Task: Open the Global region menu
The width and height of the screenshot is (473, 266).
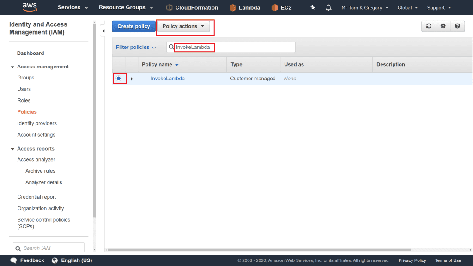Action: pyautogui.click(x=407, y=8)
